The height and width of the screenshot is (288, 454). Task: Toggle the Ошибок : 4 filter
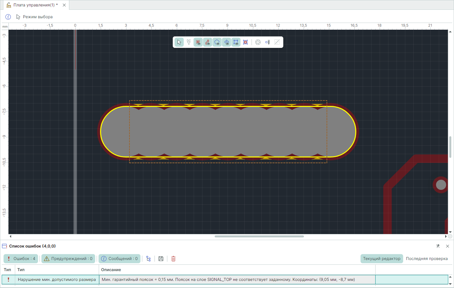(21, 259)
